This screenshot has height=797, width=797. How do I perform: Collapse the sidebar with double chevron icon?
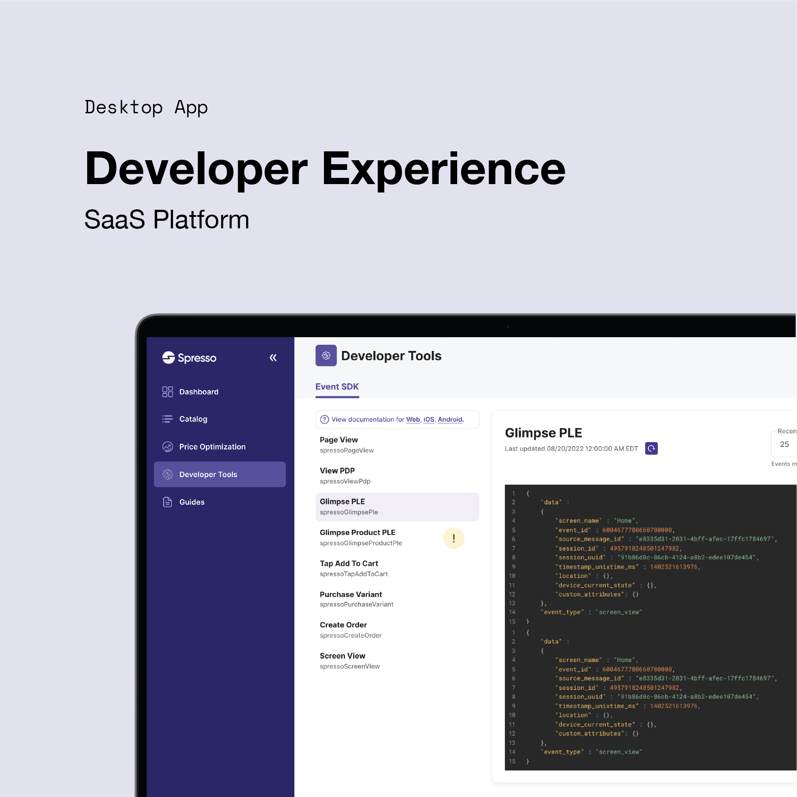(273, 358)
